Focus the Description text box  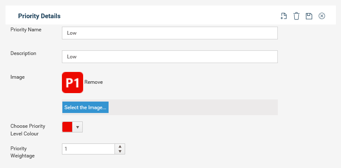(x=170, y=57)
